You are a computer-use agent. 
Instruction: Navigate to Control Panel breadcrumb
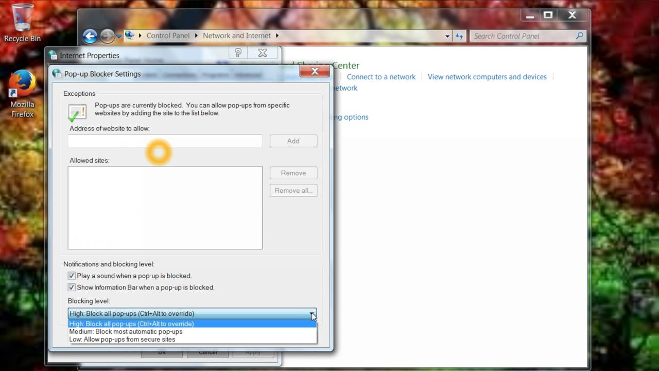(x=168, y=36)
